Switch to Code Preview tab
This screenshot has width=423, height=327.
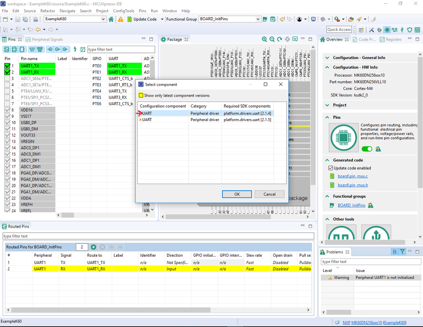364,39
